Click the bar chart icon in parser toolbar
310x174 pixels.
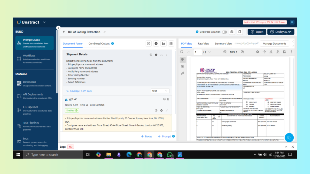(164, 43)
